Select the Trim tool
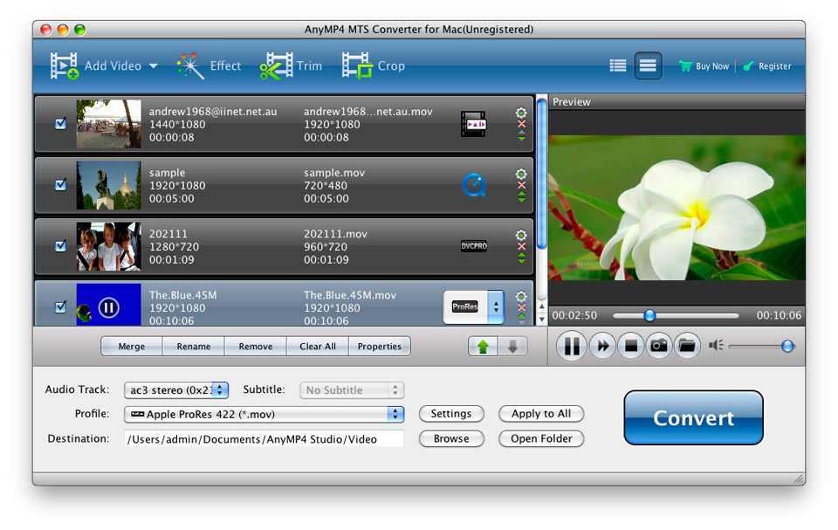Viewport: 838px width, 530px height. coord(292,66)
